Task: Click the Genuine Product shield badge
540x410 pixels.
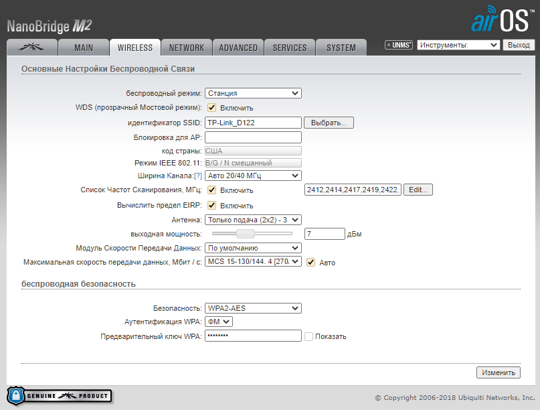Action: [x=60, y=396]
